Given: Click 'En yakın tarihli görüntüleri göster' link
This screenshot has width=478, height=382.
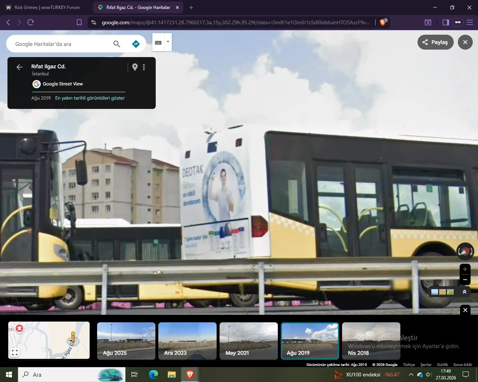Looking at the screenshot, I should click(x=90, y=98).
